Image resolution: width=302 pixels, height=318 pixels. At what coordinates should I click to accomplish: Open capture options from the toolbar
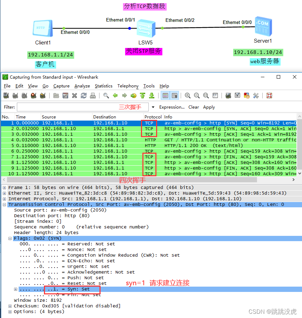[x=15, y=96]
